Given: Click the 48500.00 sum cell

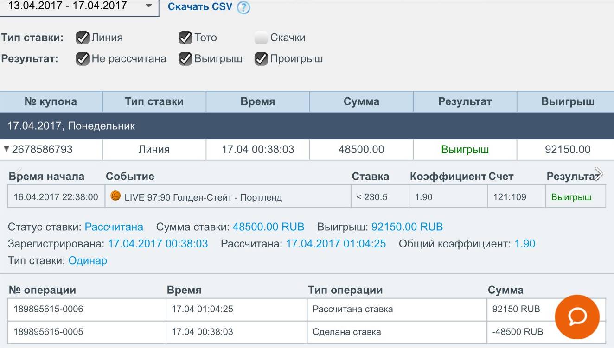Looking at the screenshot, I should click(361, 150).
